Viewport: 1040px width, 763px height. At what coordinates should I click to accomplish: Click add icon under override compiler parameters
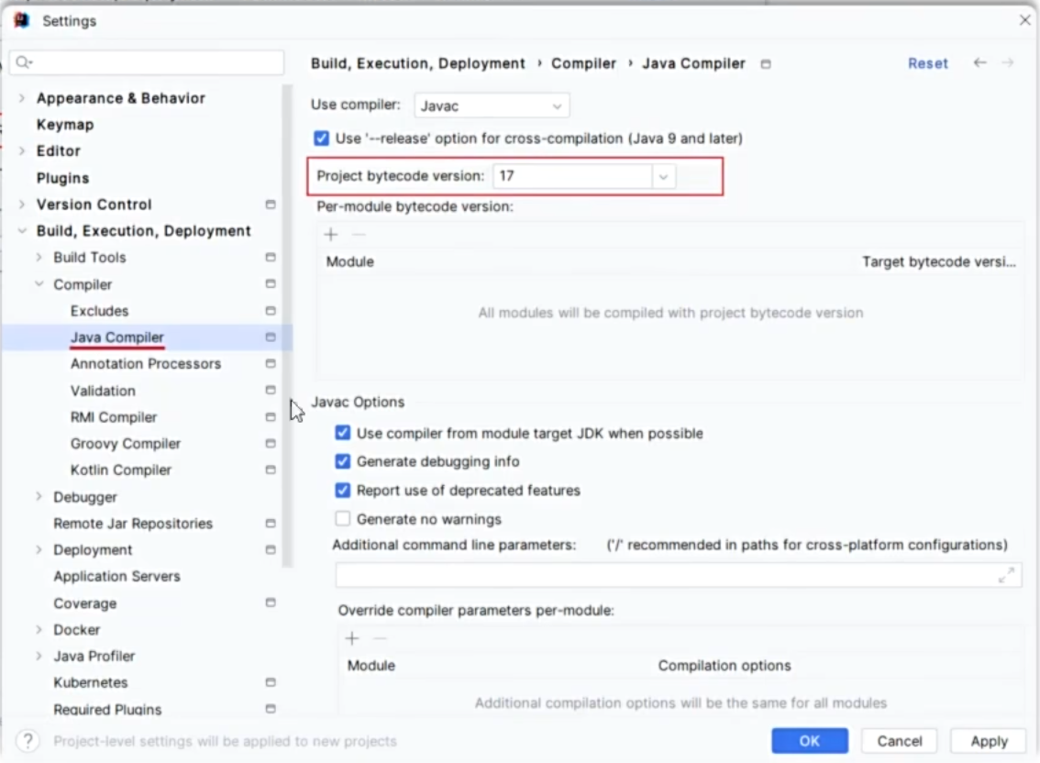(x=352, y=638)
